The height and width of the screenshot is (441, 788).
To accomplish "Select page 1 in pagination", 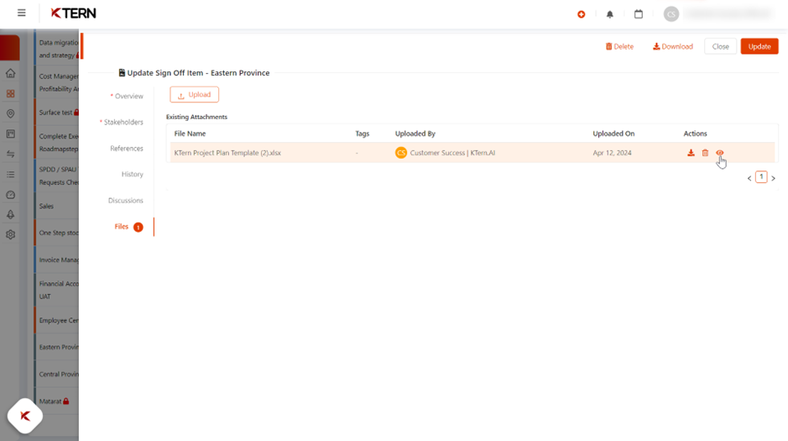I will (x=761, y=177).
